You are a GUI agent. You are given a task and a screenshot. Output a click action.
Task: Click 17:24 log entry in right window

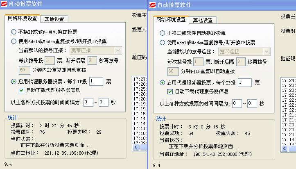289,80
